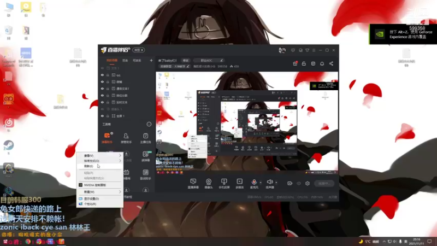Click the record video icon beside the settings gear
This screenshot has width=437, height=246.
[290, 183]
